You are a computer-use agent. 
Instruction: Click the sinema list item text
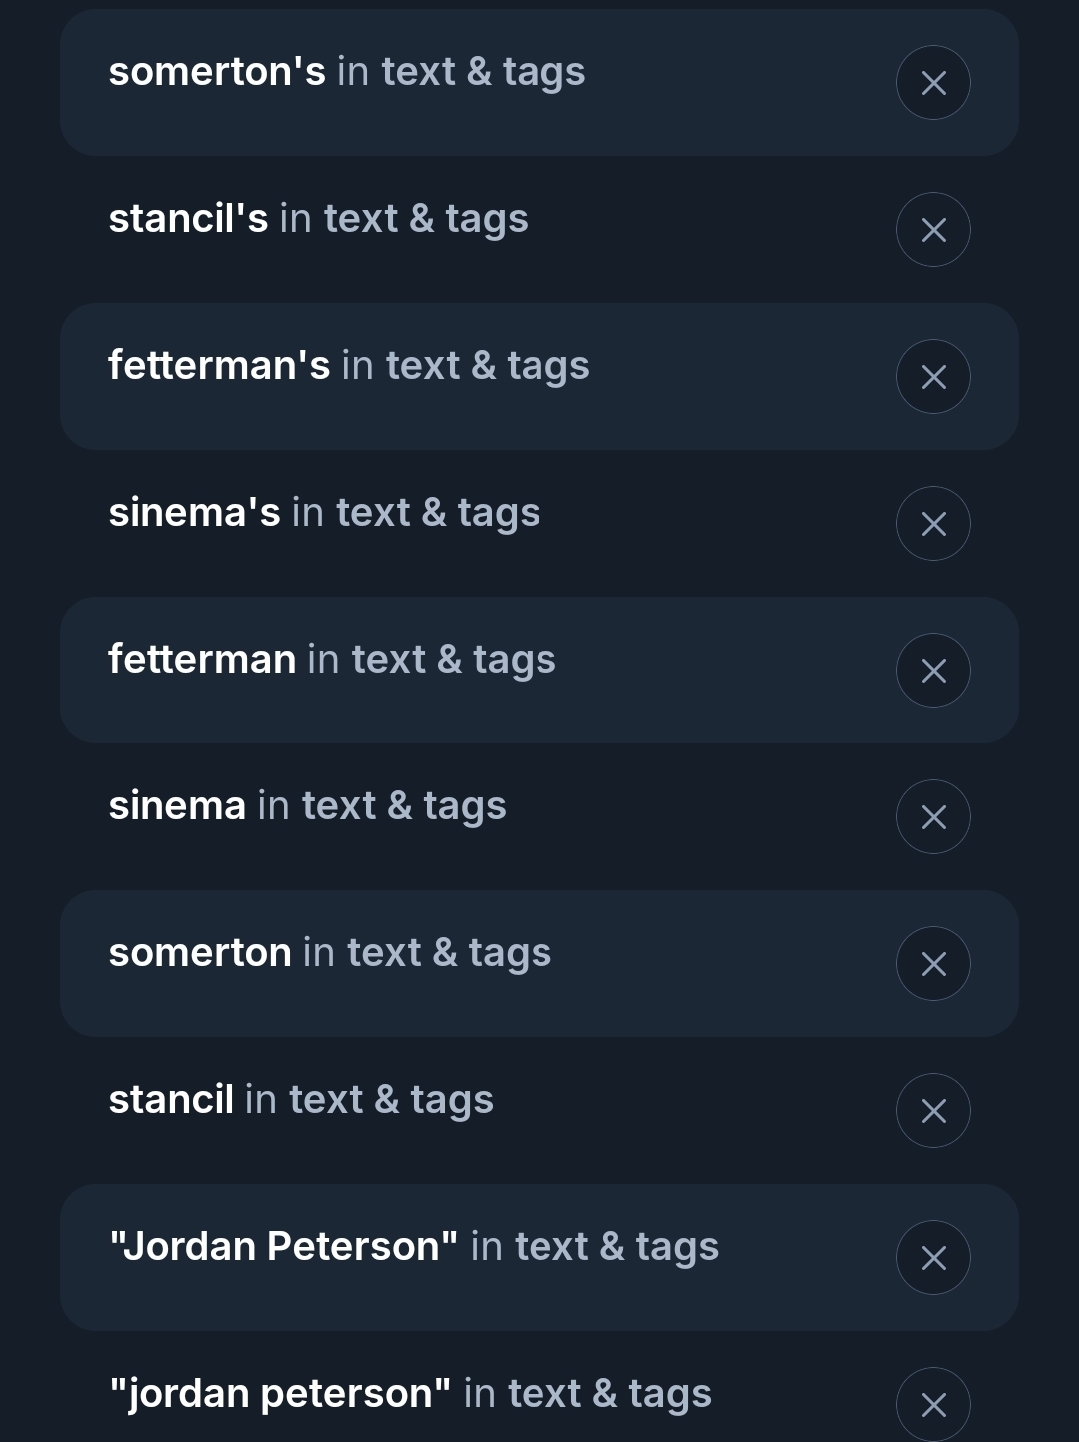tap(307, 806)
